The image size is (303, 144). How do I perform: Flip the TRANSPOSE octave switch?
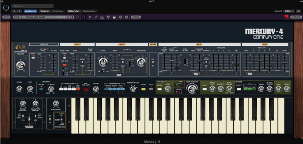click(x=62, y=119)
